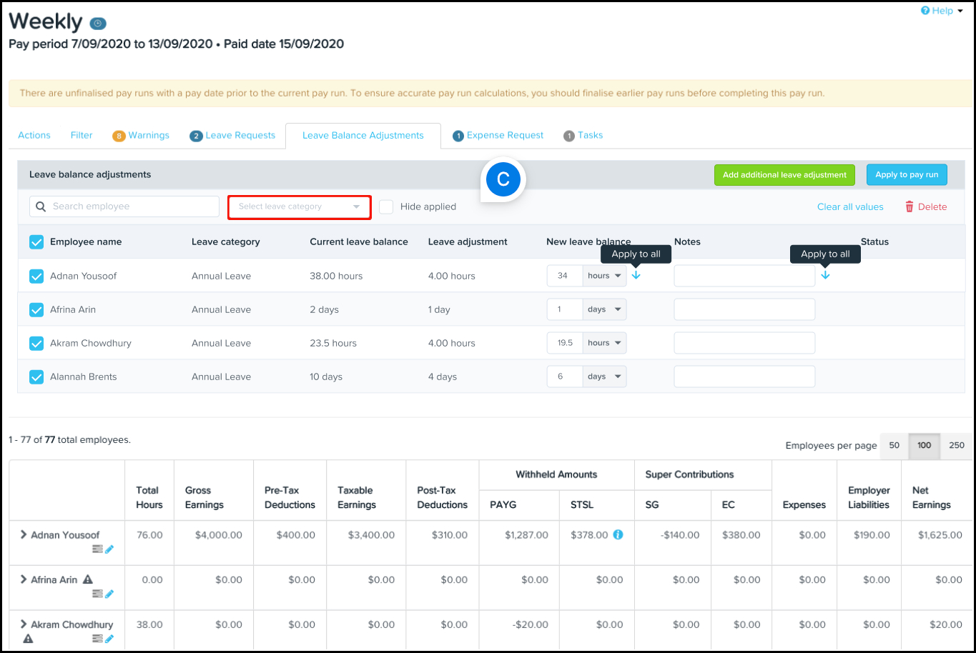
Task: Click the pencil edit icon under Akram Chowdhury
Action: 109,639
